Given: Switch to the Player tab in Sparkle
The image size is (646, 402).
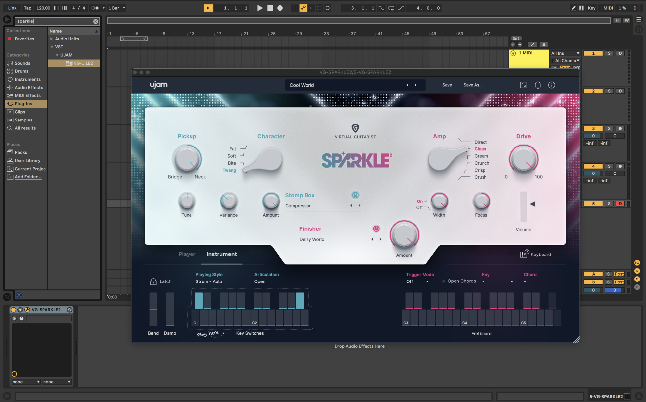Looking at the screenshot, I should coord(187,254).
